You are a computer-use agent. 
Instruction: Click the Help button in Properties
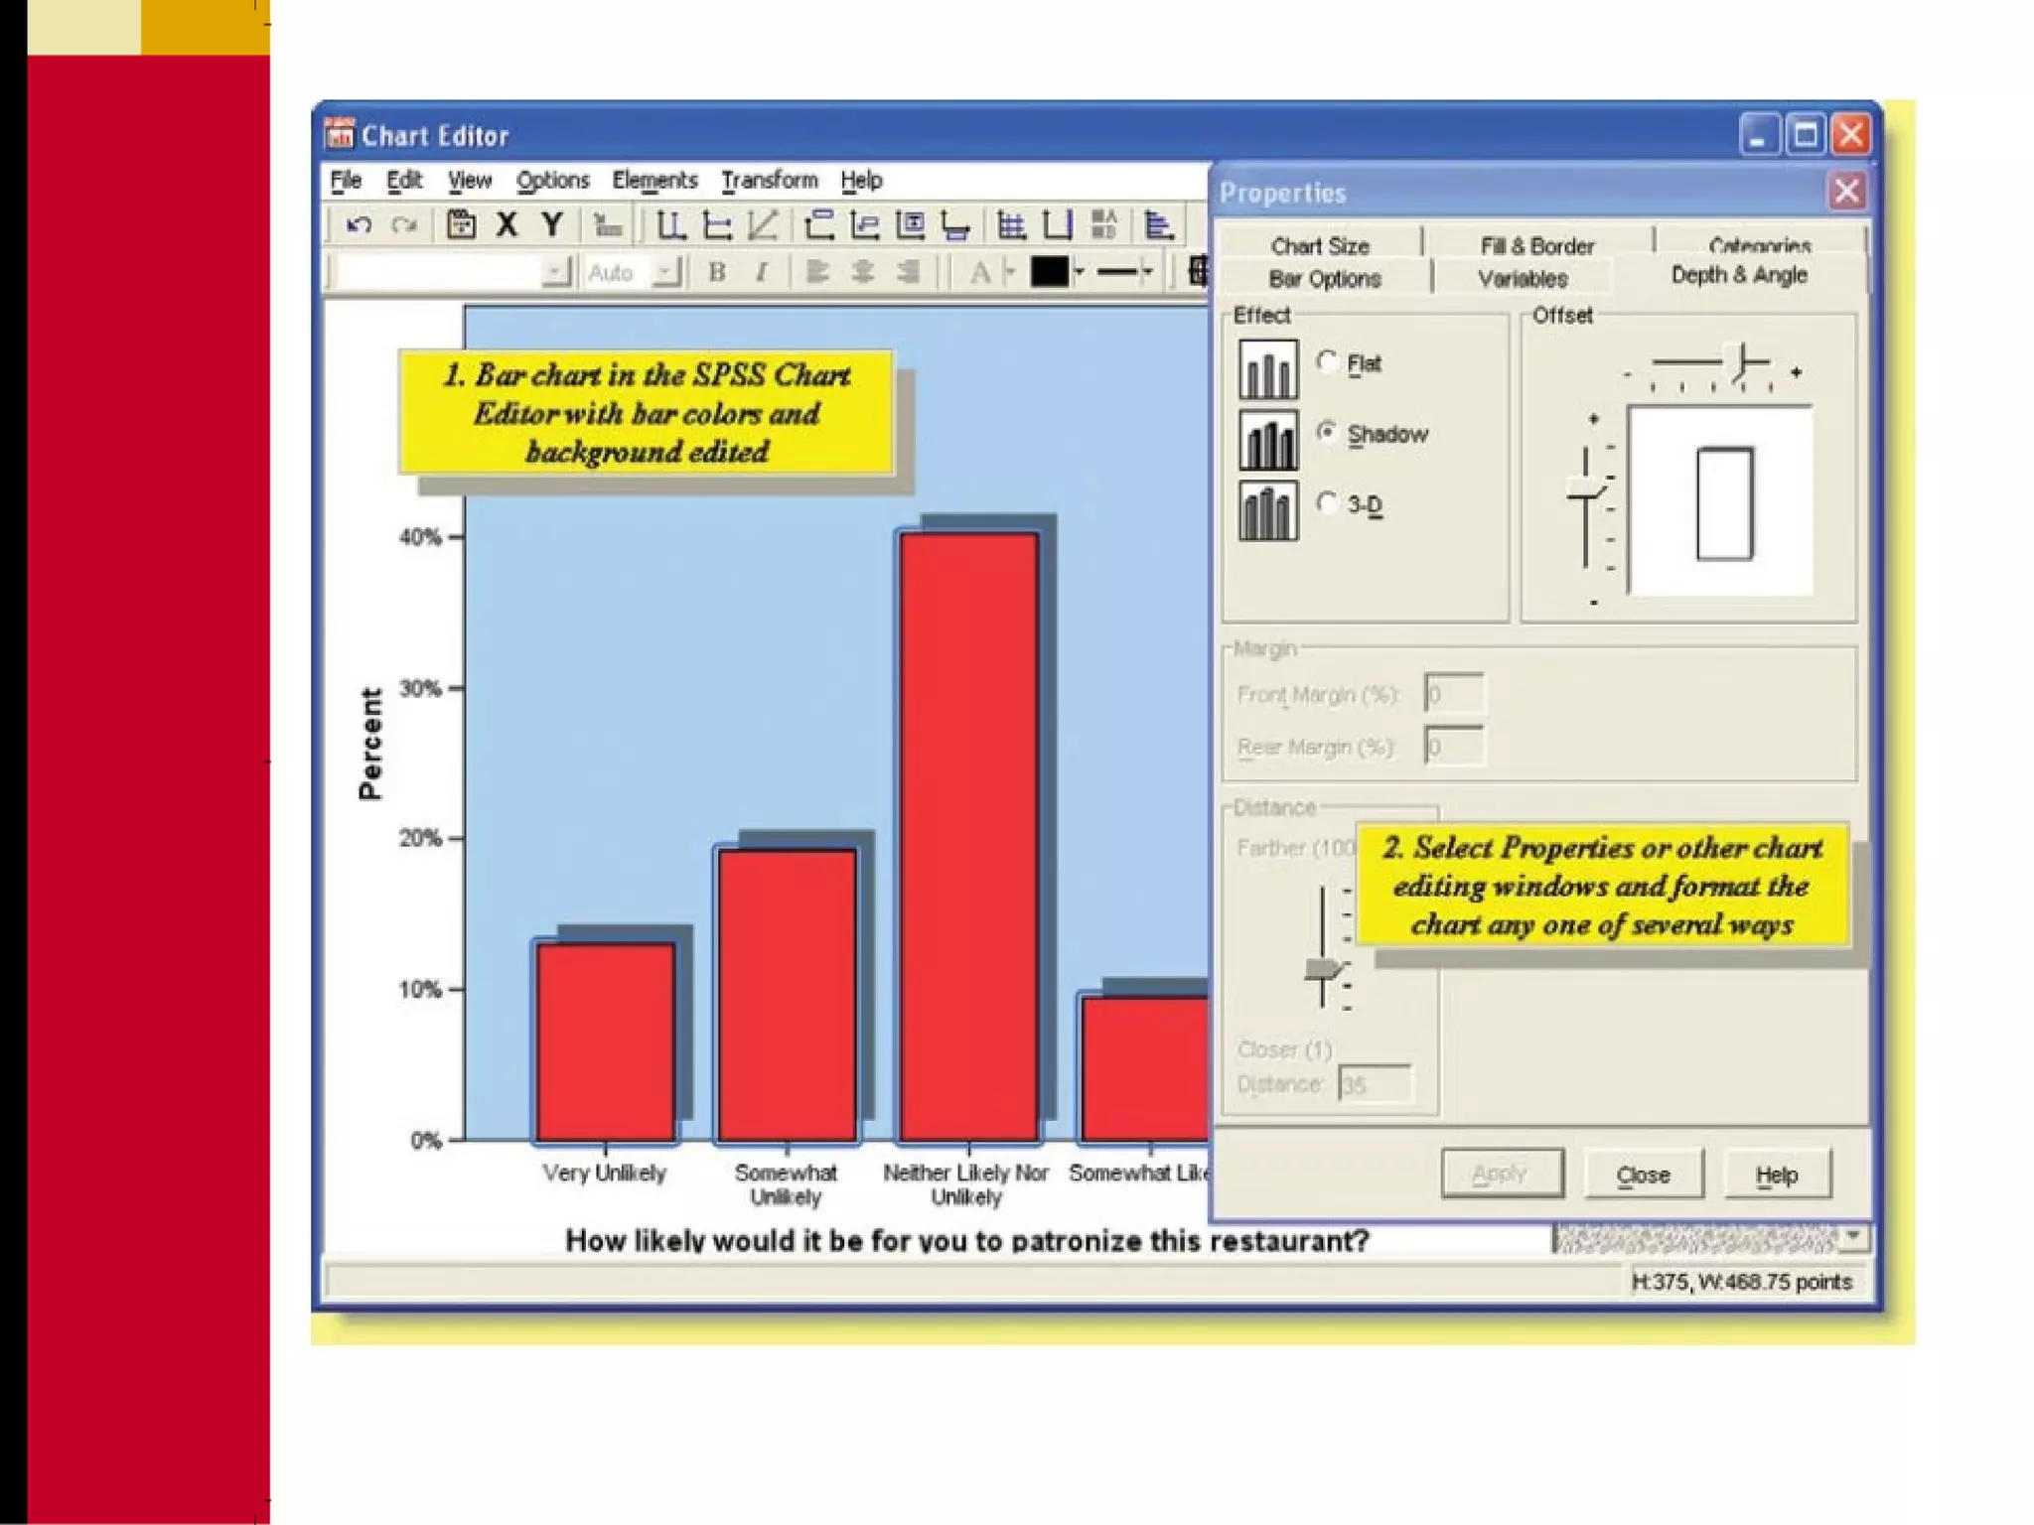pos(1776,1175)
